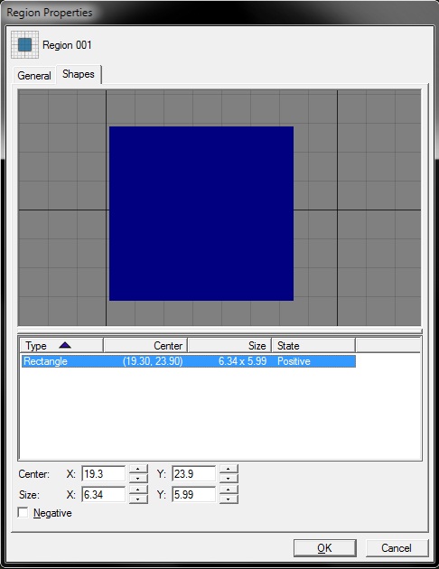Image resolution: width=439 pixels, height=569 pixels.
Task: Sort list by Type column header
Action: coord(61,345)
